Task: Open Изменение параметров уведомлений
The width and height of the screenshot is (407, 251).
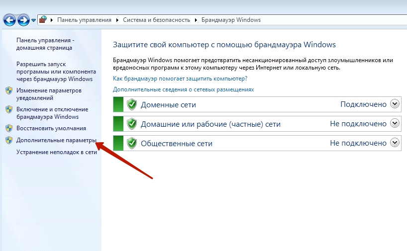Action: pos(49,94)
